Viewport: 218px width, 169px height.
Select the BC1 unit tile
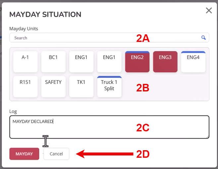pos(53,62)
